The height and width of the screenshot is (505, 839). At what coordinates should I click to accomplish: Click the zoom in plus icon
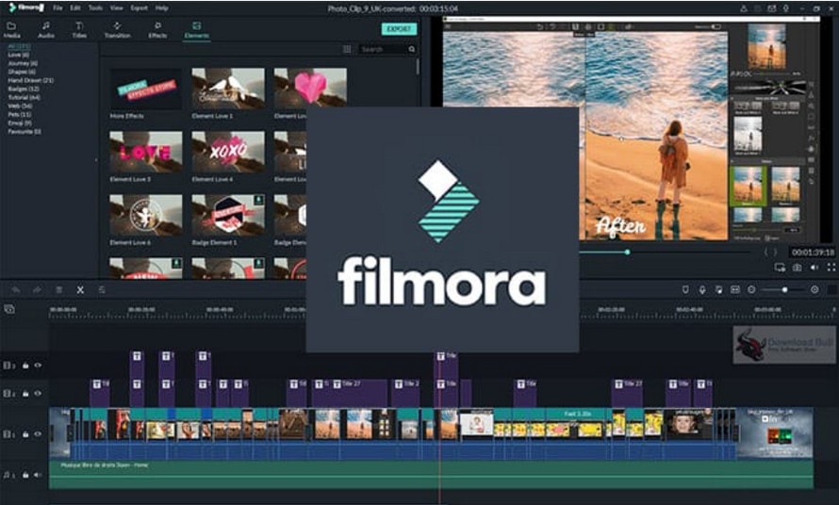(x=814, y=289)
